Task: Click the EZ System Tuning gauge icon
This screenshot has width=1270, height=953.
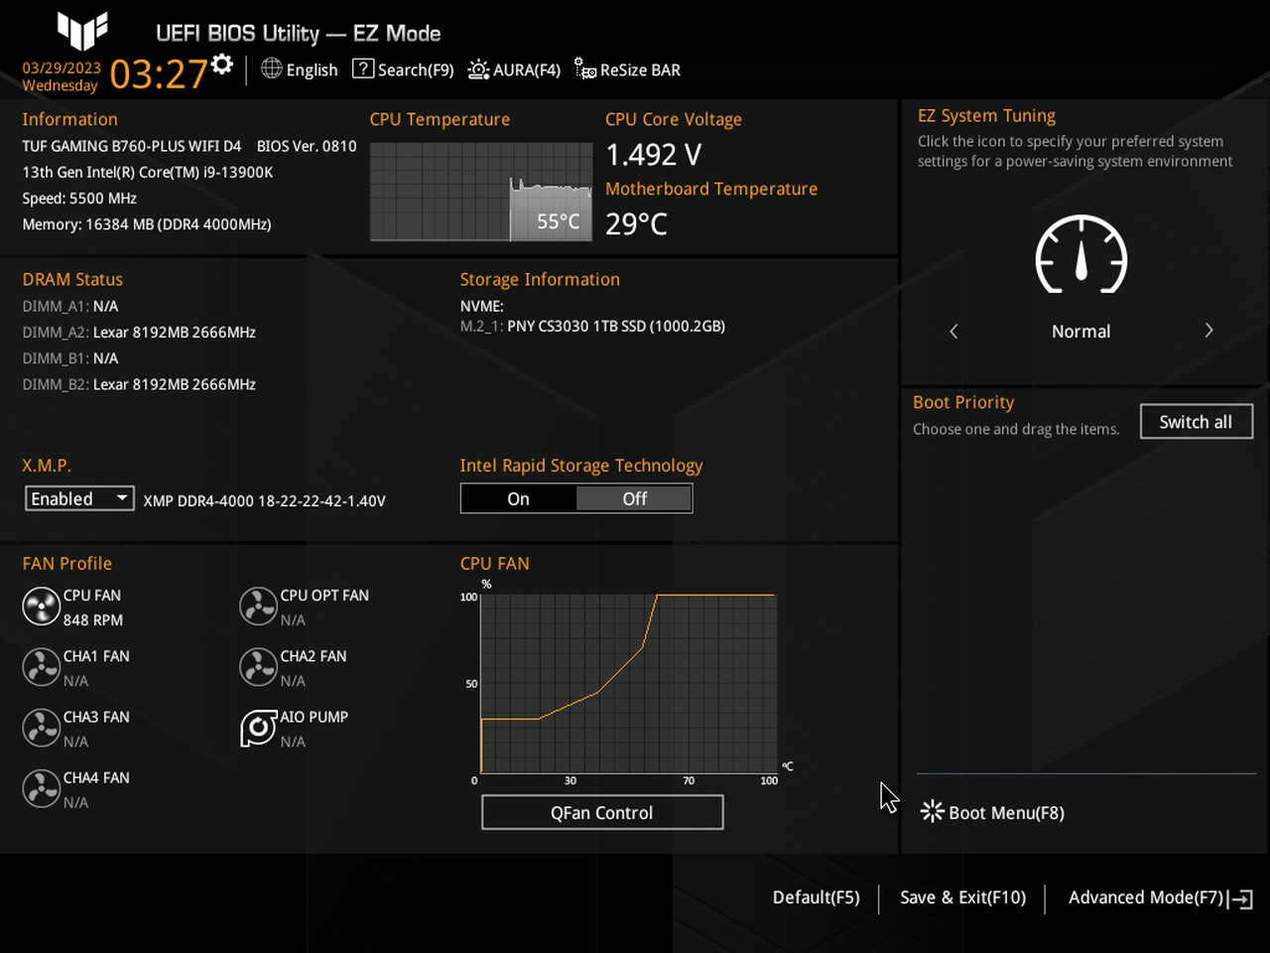Action: pyautogui.click(x=1080, y=254)
